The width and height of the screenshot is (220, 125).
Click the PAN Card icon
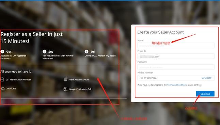[3, 89]
